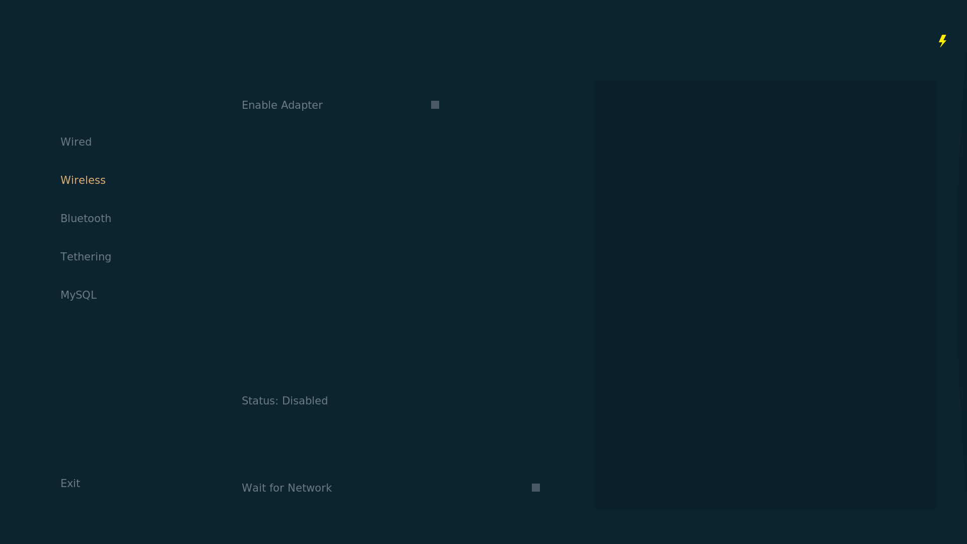Go to the Tethering section
The width and height of the screenshot is (967, 544).
pyautogui.click(x=86, y=257)
